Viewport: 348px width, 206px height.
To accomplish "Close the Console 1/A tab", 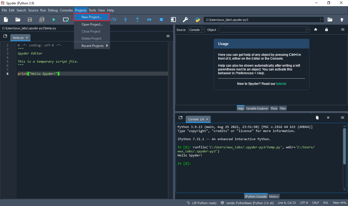I will (207, 119).
